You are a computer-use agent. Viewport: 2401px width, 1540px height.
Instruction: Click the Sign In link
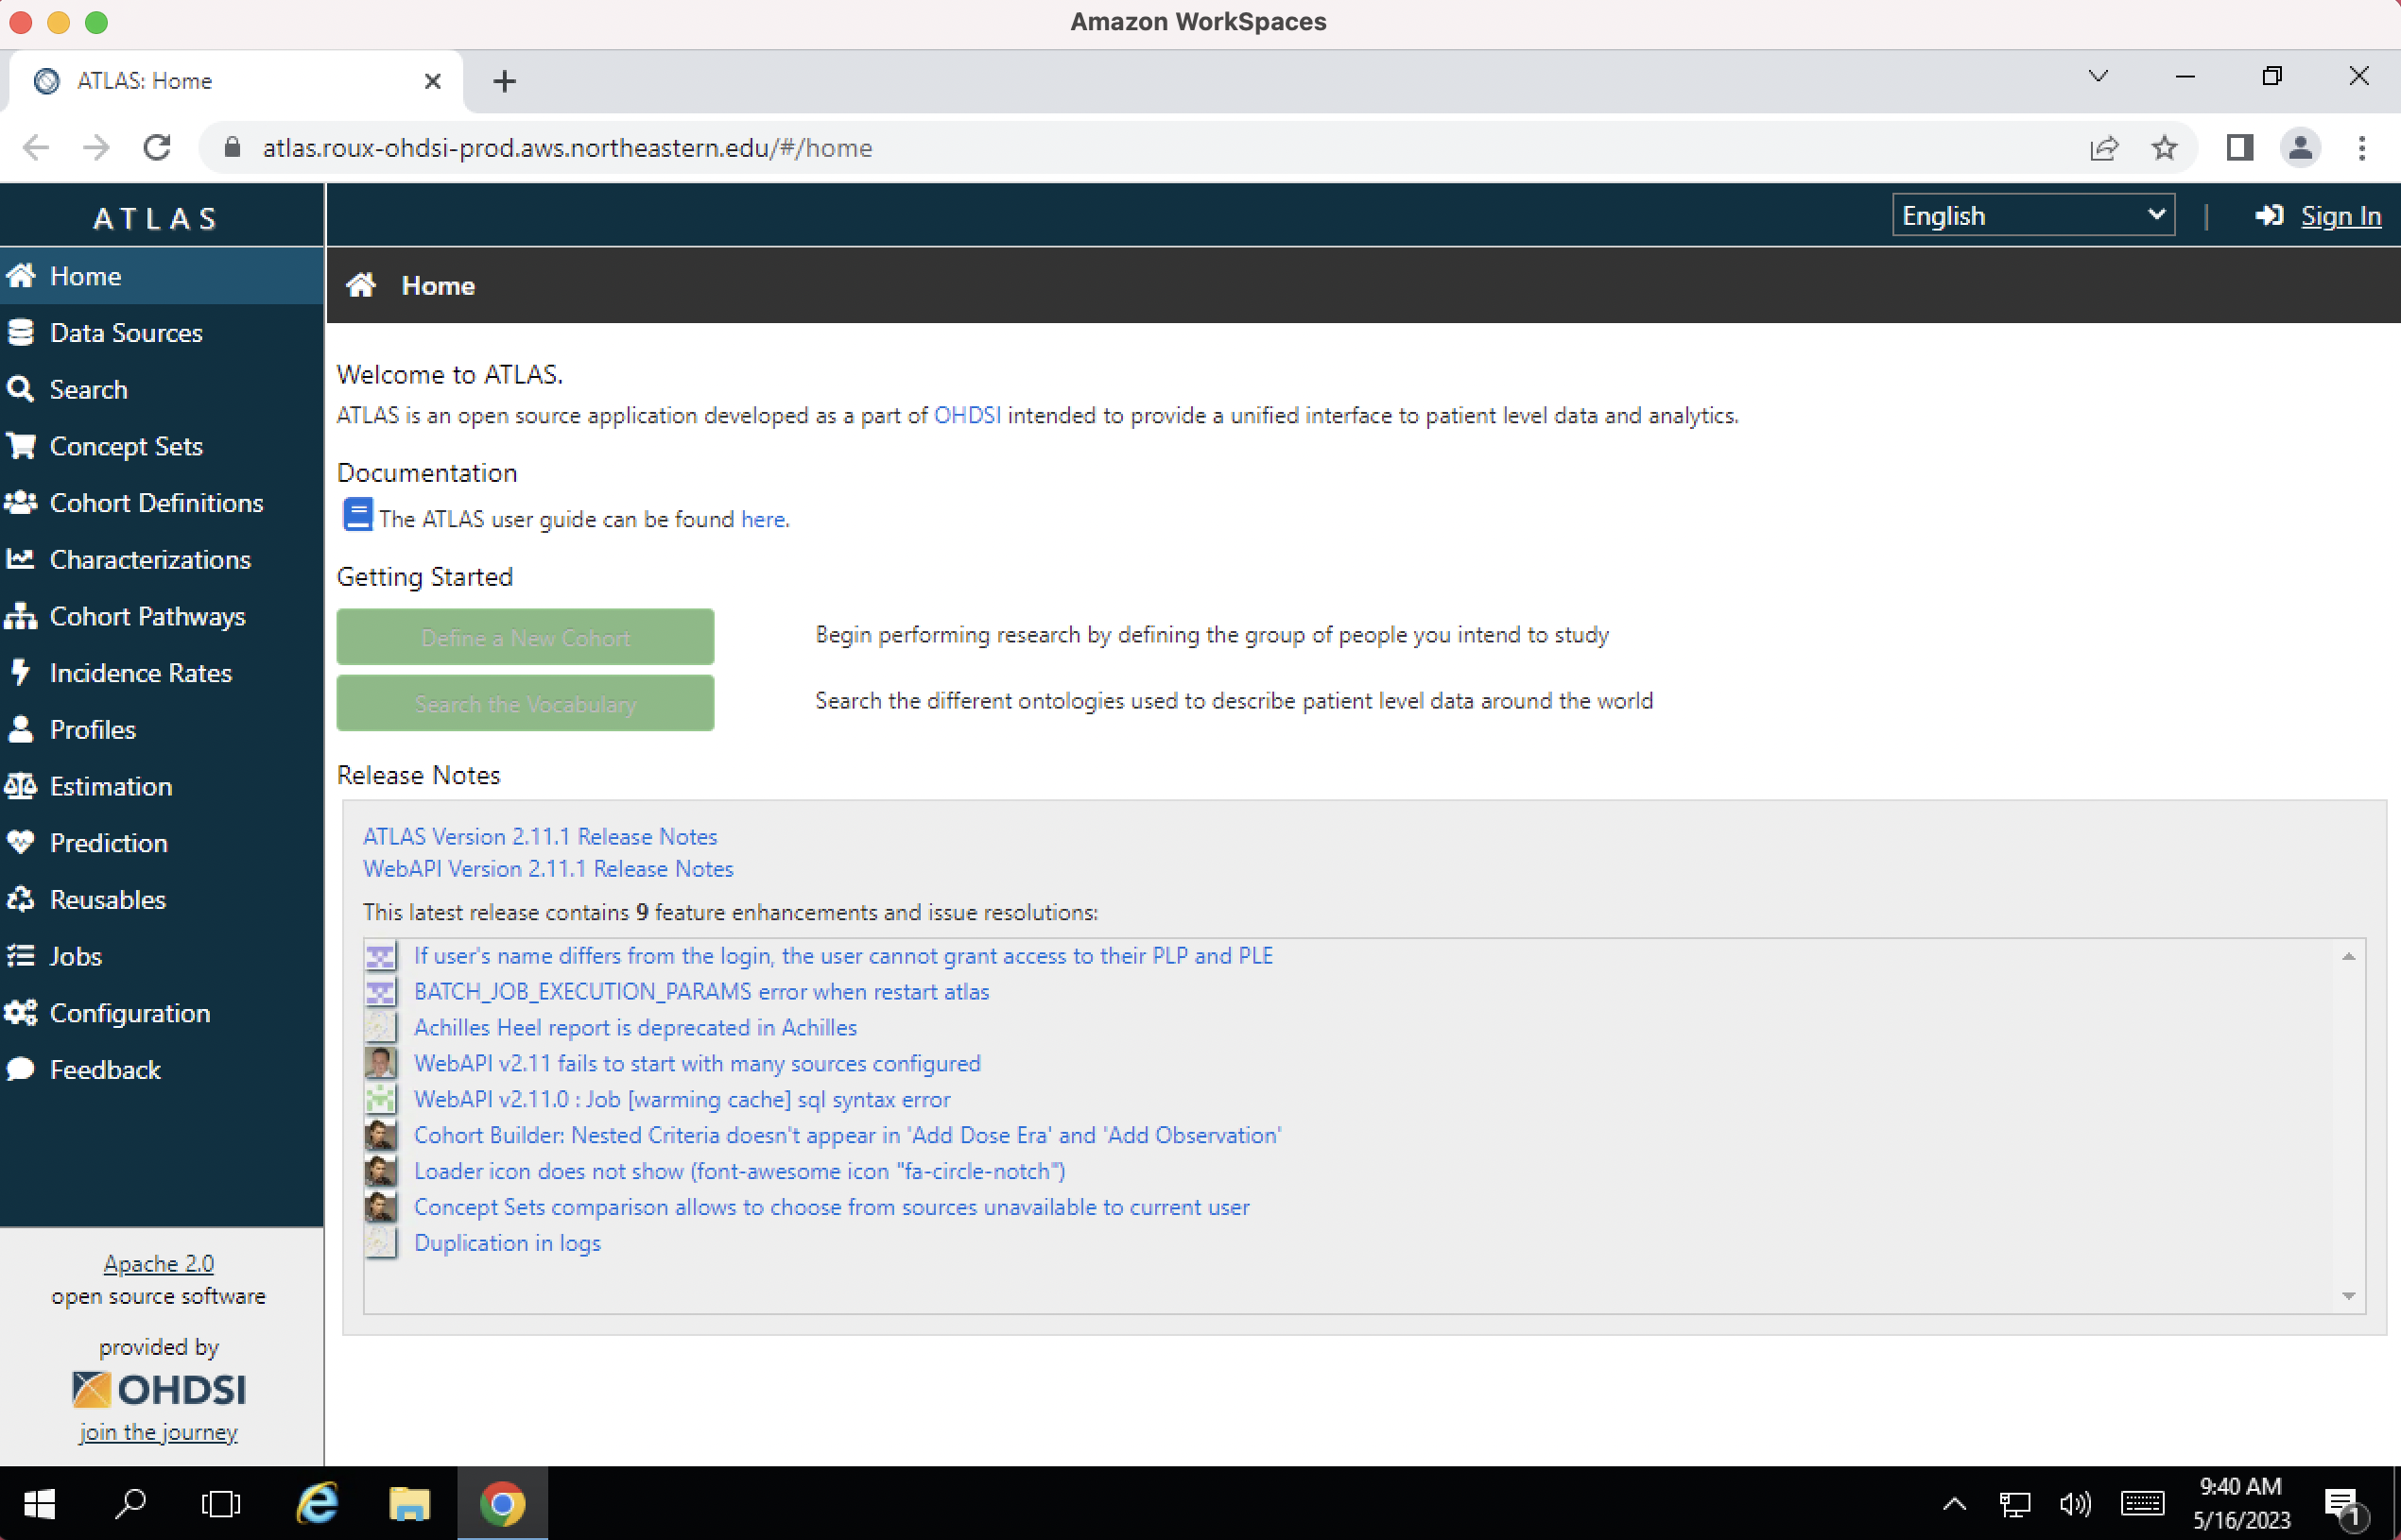[x=2340, y=216]
